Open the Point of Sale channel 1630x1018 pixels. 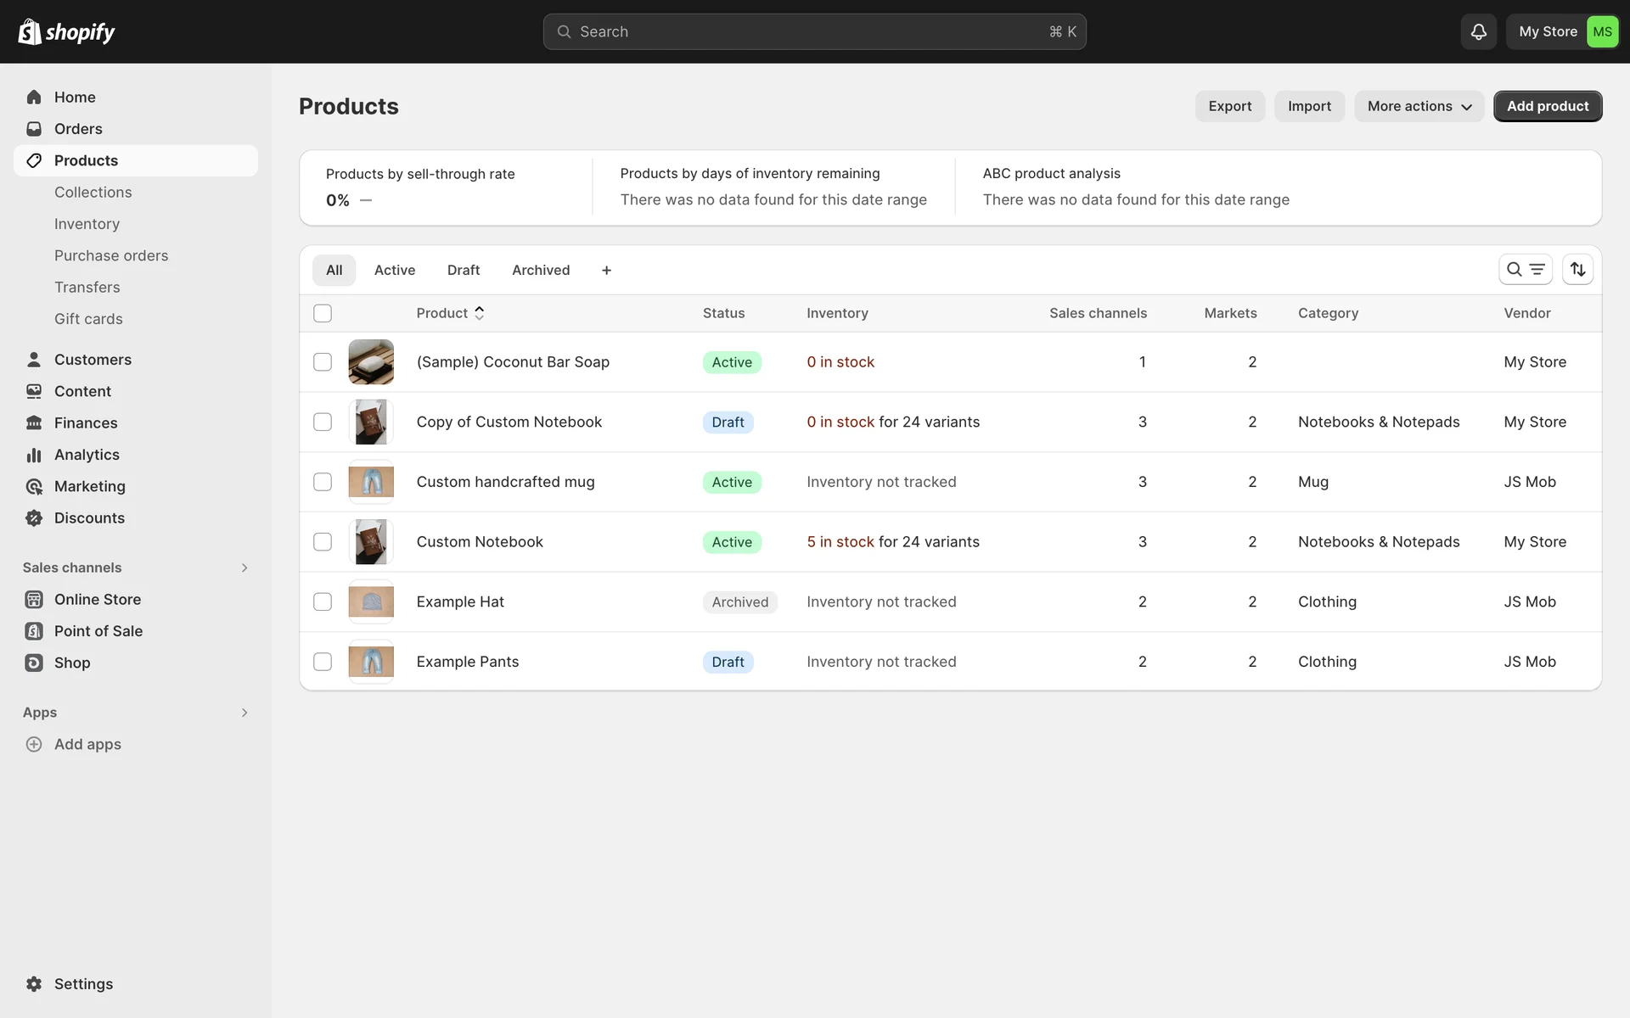[98, 631]
